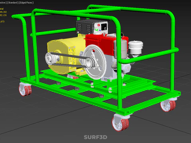Viewport: 191px width, 143px height.
Task: Click the front red caster wheel
Action: 120,124
